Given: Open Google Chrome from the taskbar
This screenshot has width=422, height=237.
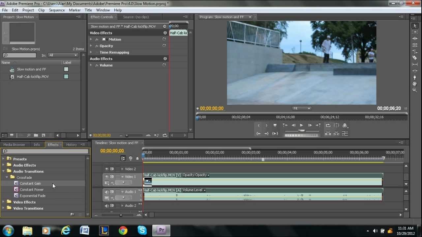Looking at the screenshot, I should 123,230.
